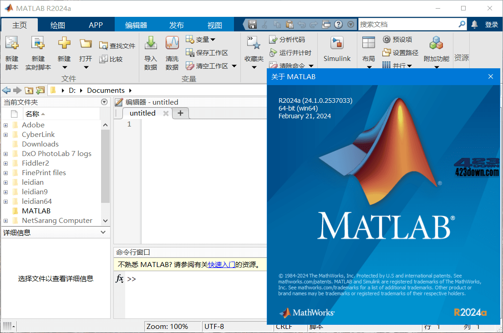Screen dimensions: 503x333
Task: Switch to the 绘图 (Plots) ribbon tab
Action: tap(57, 24)
